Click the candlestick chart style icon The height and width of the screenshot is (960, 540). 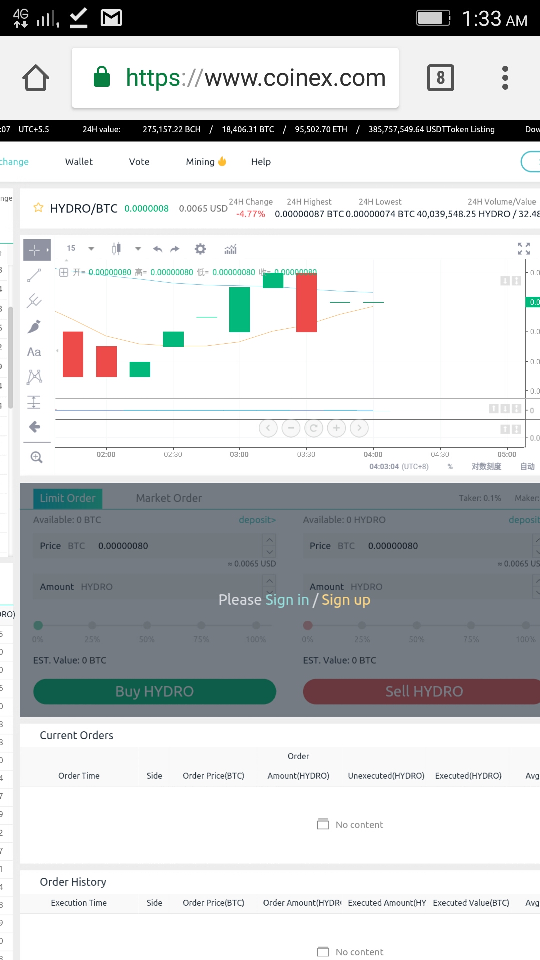(116, 249)
